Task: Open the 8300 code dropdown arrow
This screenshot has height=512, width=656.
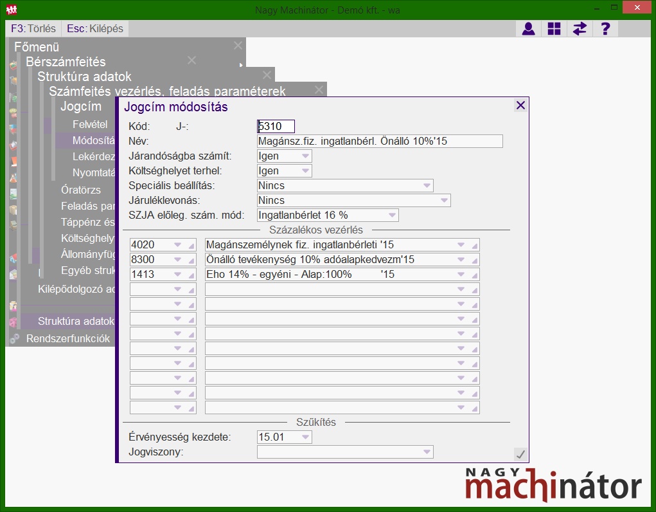Action: [177, 259]
